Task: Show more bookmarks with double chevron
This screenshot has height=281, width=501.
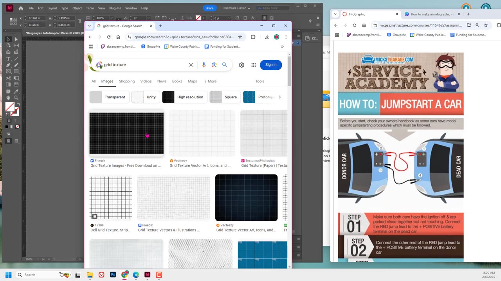Action: pyautogui.click(x=282, y=46)
